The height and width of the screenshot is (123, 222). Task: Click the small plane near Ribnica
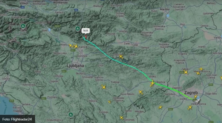coord(109,102)
